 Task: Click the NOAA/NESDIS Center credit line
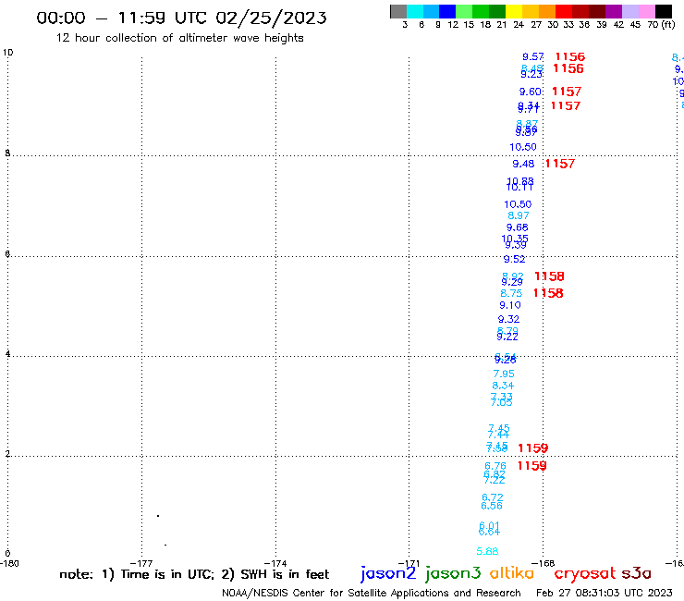[372, 594]
